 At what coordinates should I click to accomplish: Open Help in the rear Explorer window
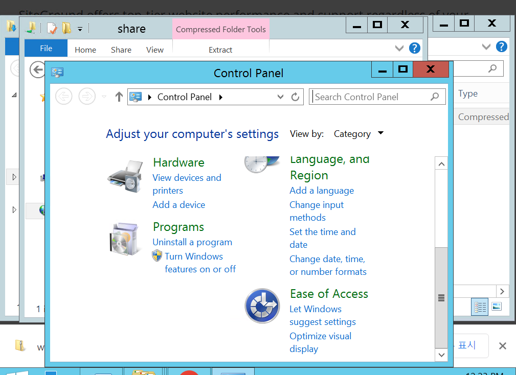pyautogui.click(x=501, y=46)
